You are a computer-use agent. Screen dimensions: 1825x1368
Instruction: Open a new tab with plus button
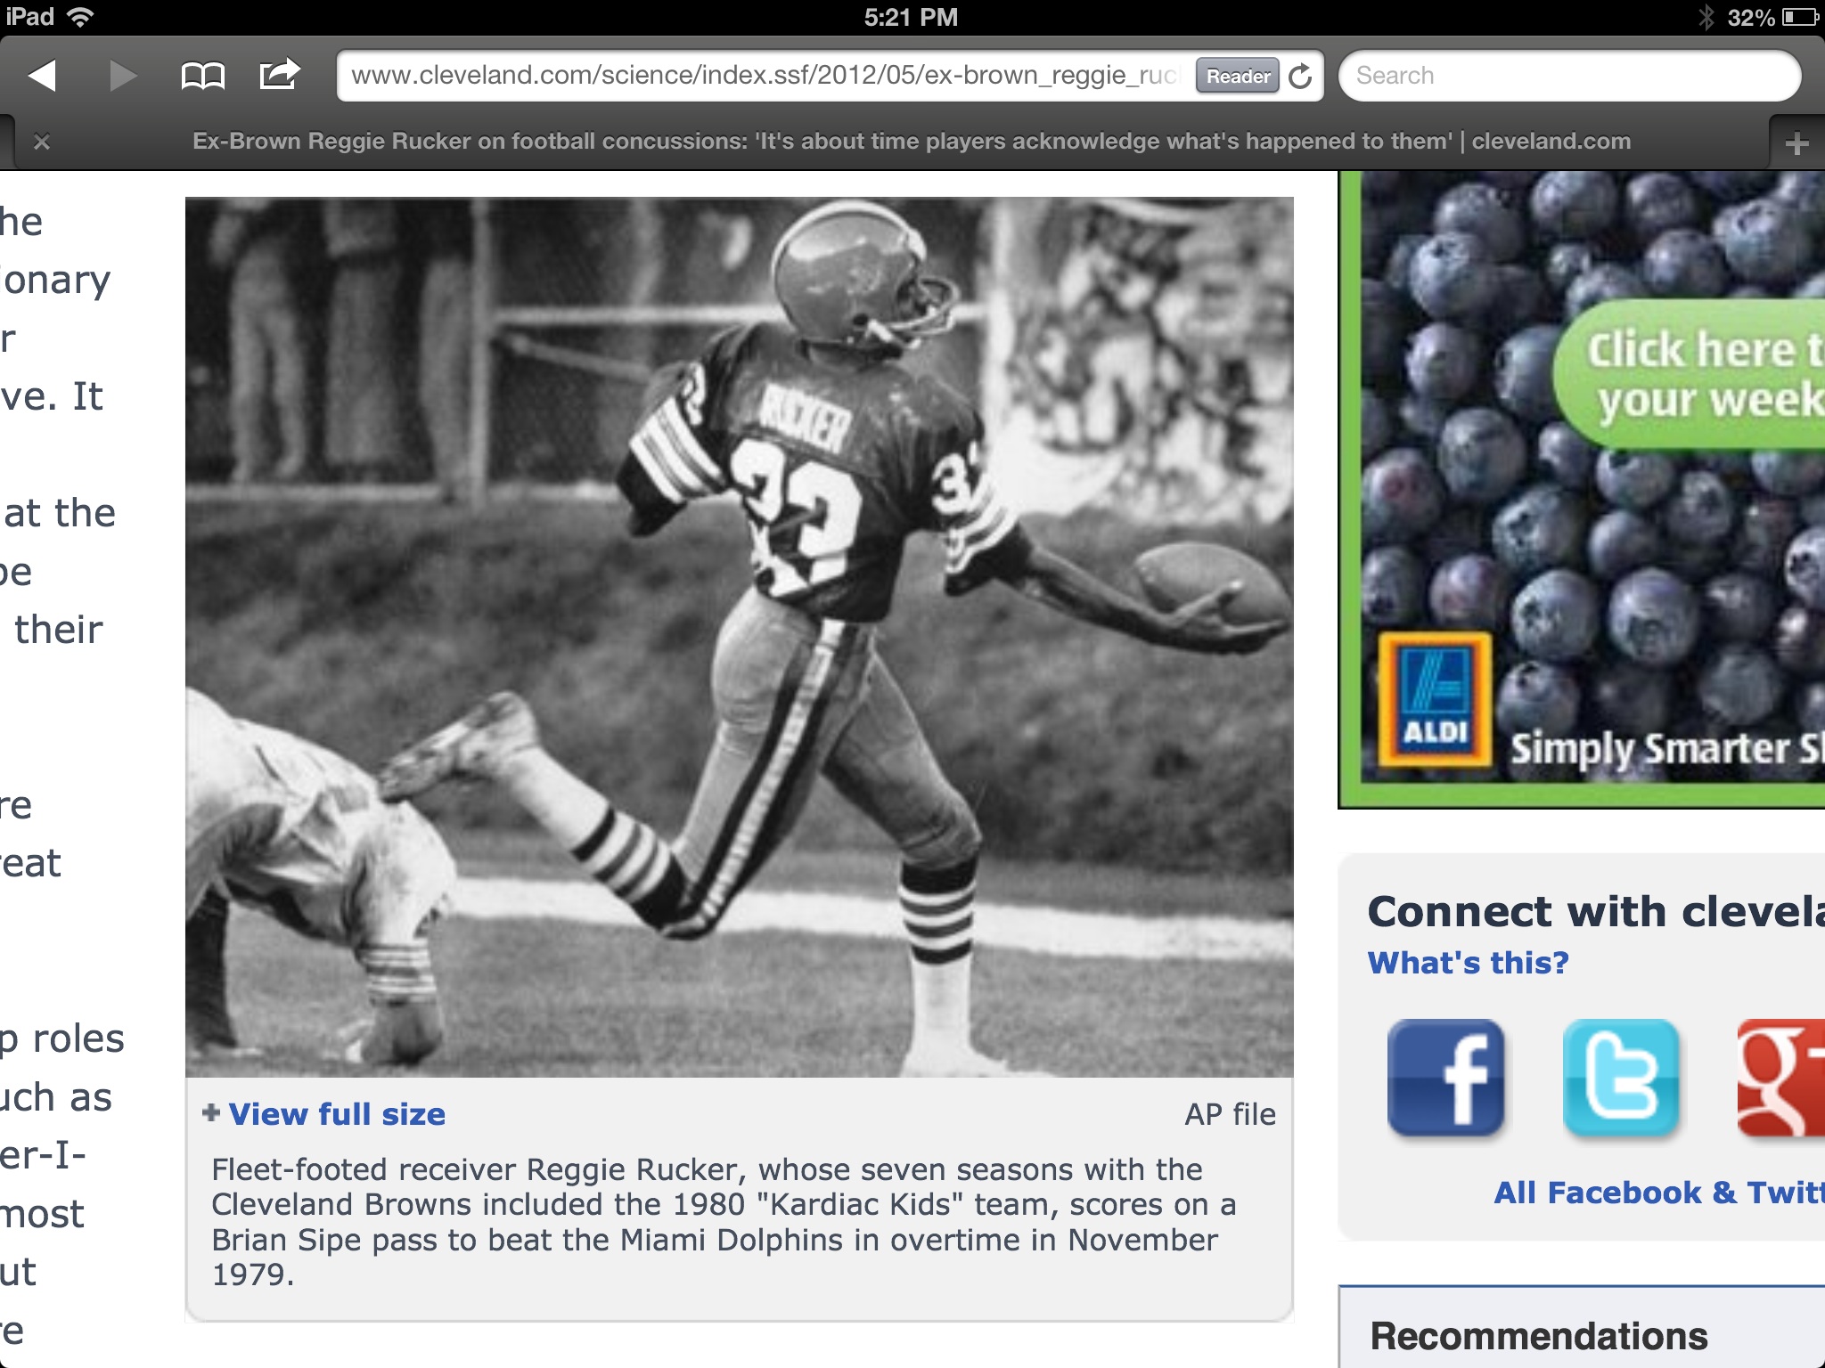coord(1796,142)
